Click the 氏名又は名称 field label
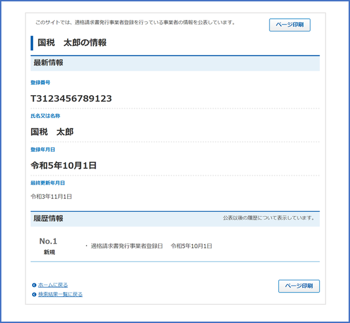The image size is (350, 323). coord(44,116)
